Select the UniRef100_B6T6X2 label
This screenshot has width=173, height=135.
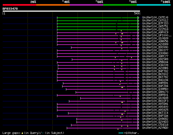coord(155,74)
